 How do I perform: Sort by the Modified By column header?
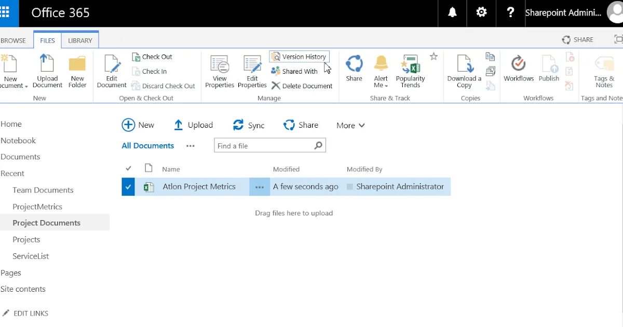[x=364, y=169]
